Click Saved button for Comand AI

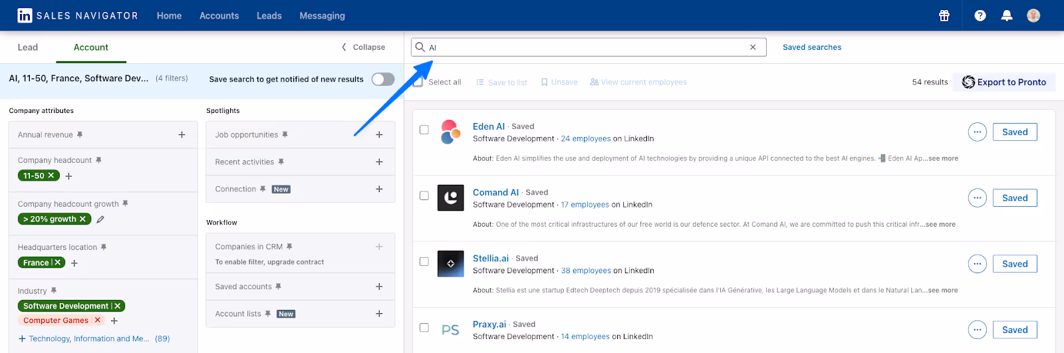tap(1015, 198)
